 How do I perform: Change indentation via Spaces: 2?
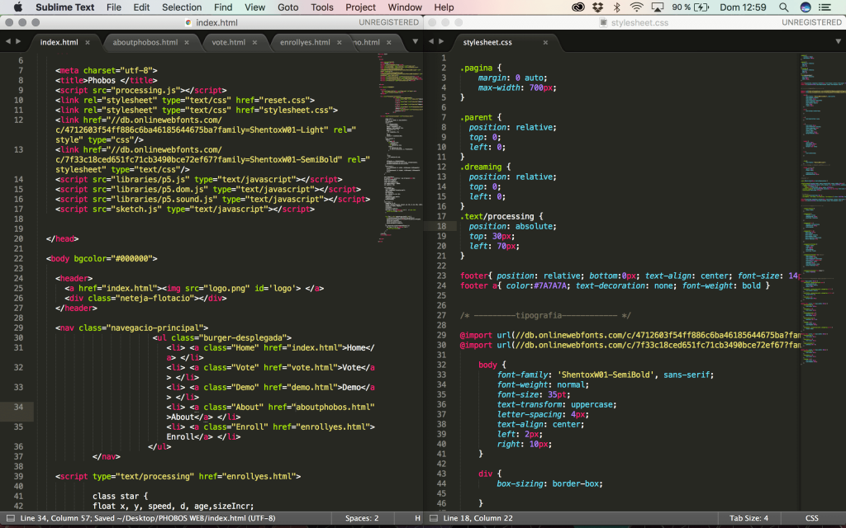pos(362,518)
